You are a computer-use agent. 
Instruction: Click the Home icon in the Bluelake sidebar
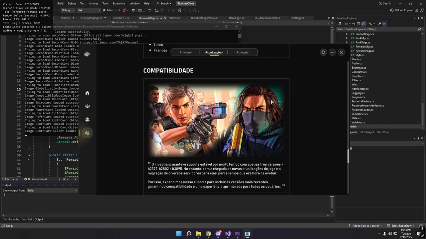pos(87,93)
